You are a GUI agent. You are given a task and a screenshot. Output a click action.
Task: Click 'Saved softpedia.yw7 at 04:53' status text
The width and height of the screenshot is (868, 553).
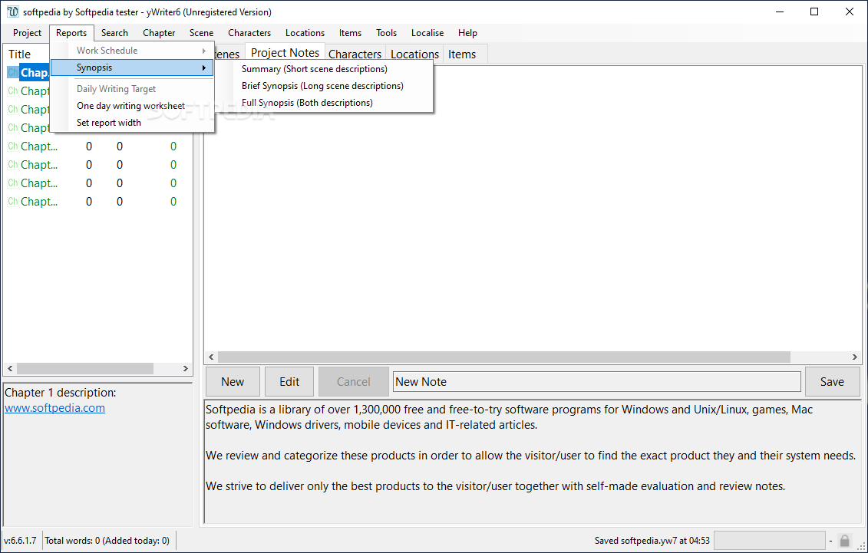(x=652, y=540)
